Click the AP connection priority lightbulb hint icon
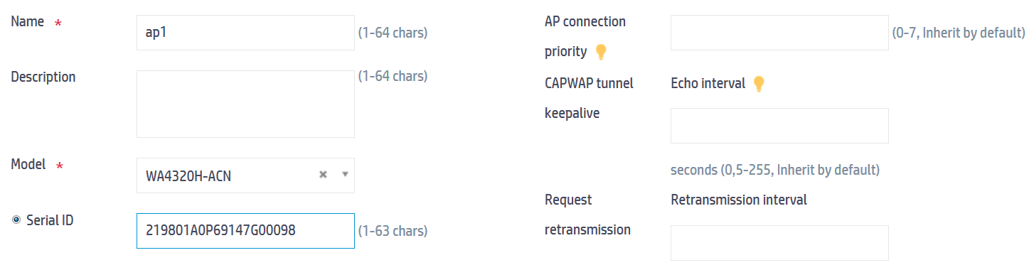Viewport: 1034px width, 265px height. (601, 52)
